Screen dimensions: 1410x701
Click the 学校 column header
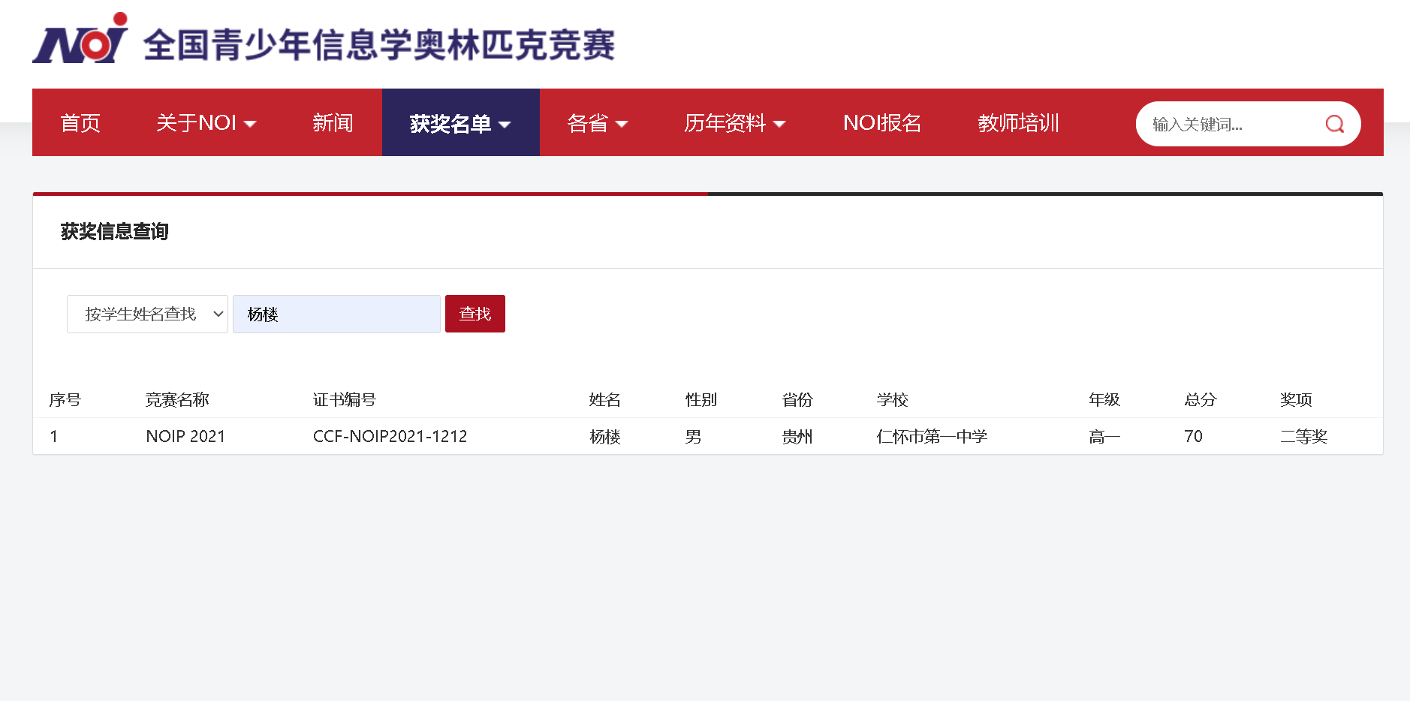[x=893, y=400]
